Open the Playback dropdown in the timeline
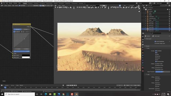Viewport: 171px width, 96px height. [7, 85]
